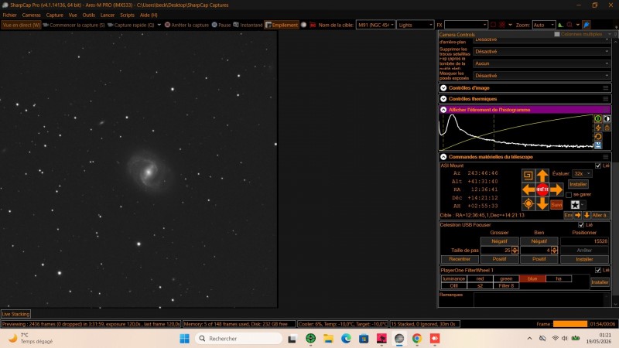Screen dimensions: 619x348
Task: Click the Remarques text box
Action: coord(542,299)
